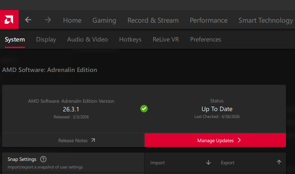The height and width of the screenshot is (174, 295).
Task: Open the Record & Stream tab
Action: tap(153, 20)
